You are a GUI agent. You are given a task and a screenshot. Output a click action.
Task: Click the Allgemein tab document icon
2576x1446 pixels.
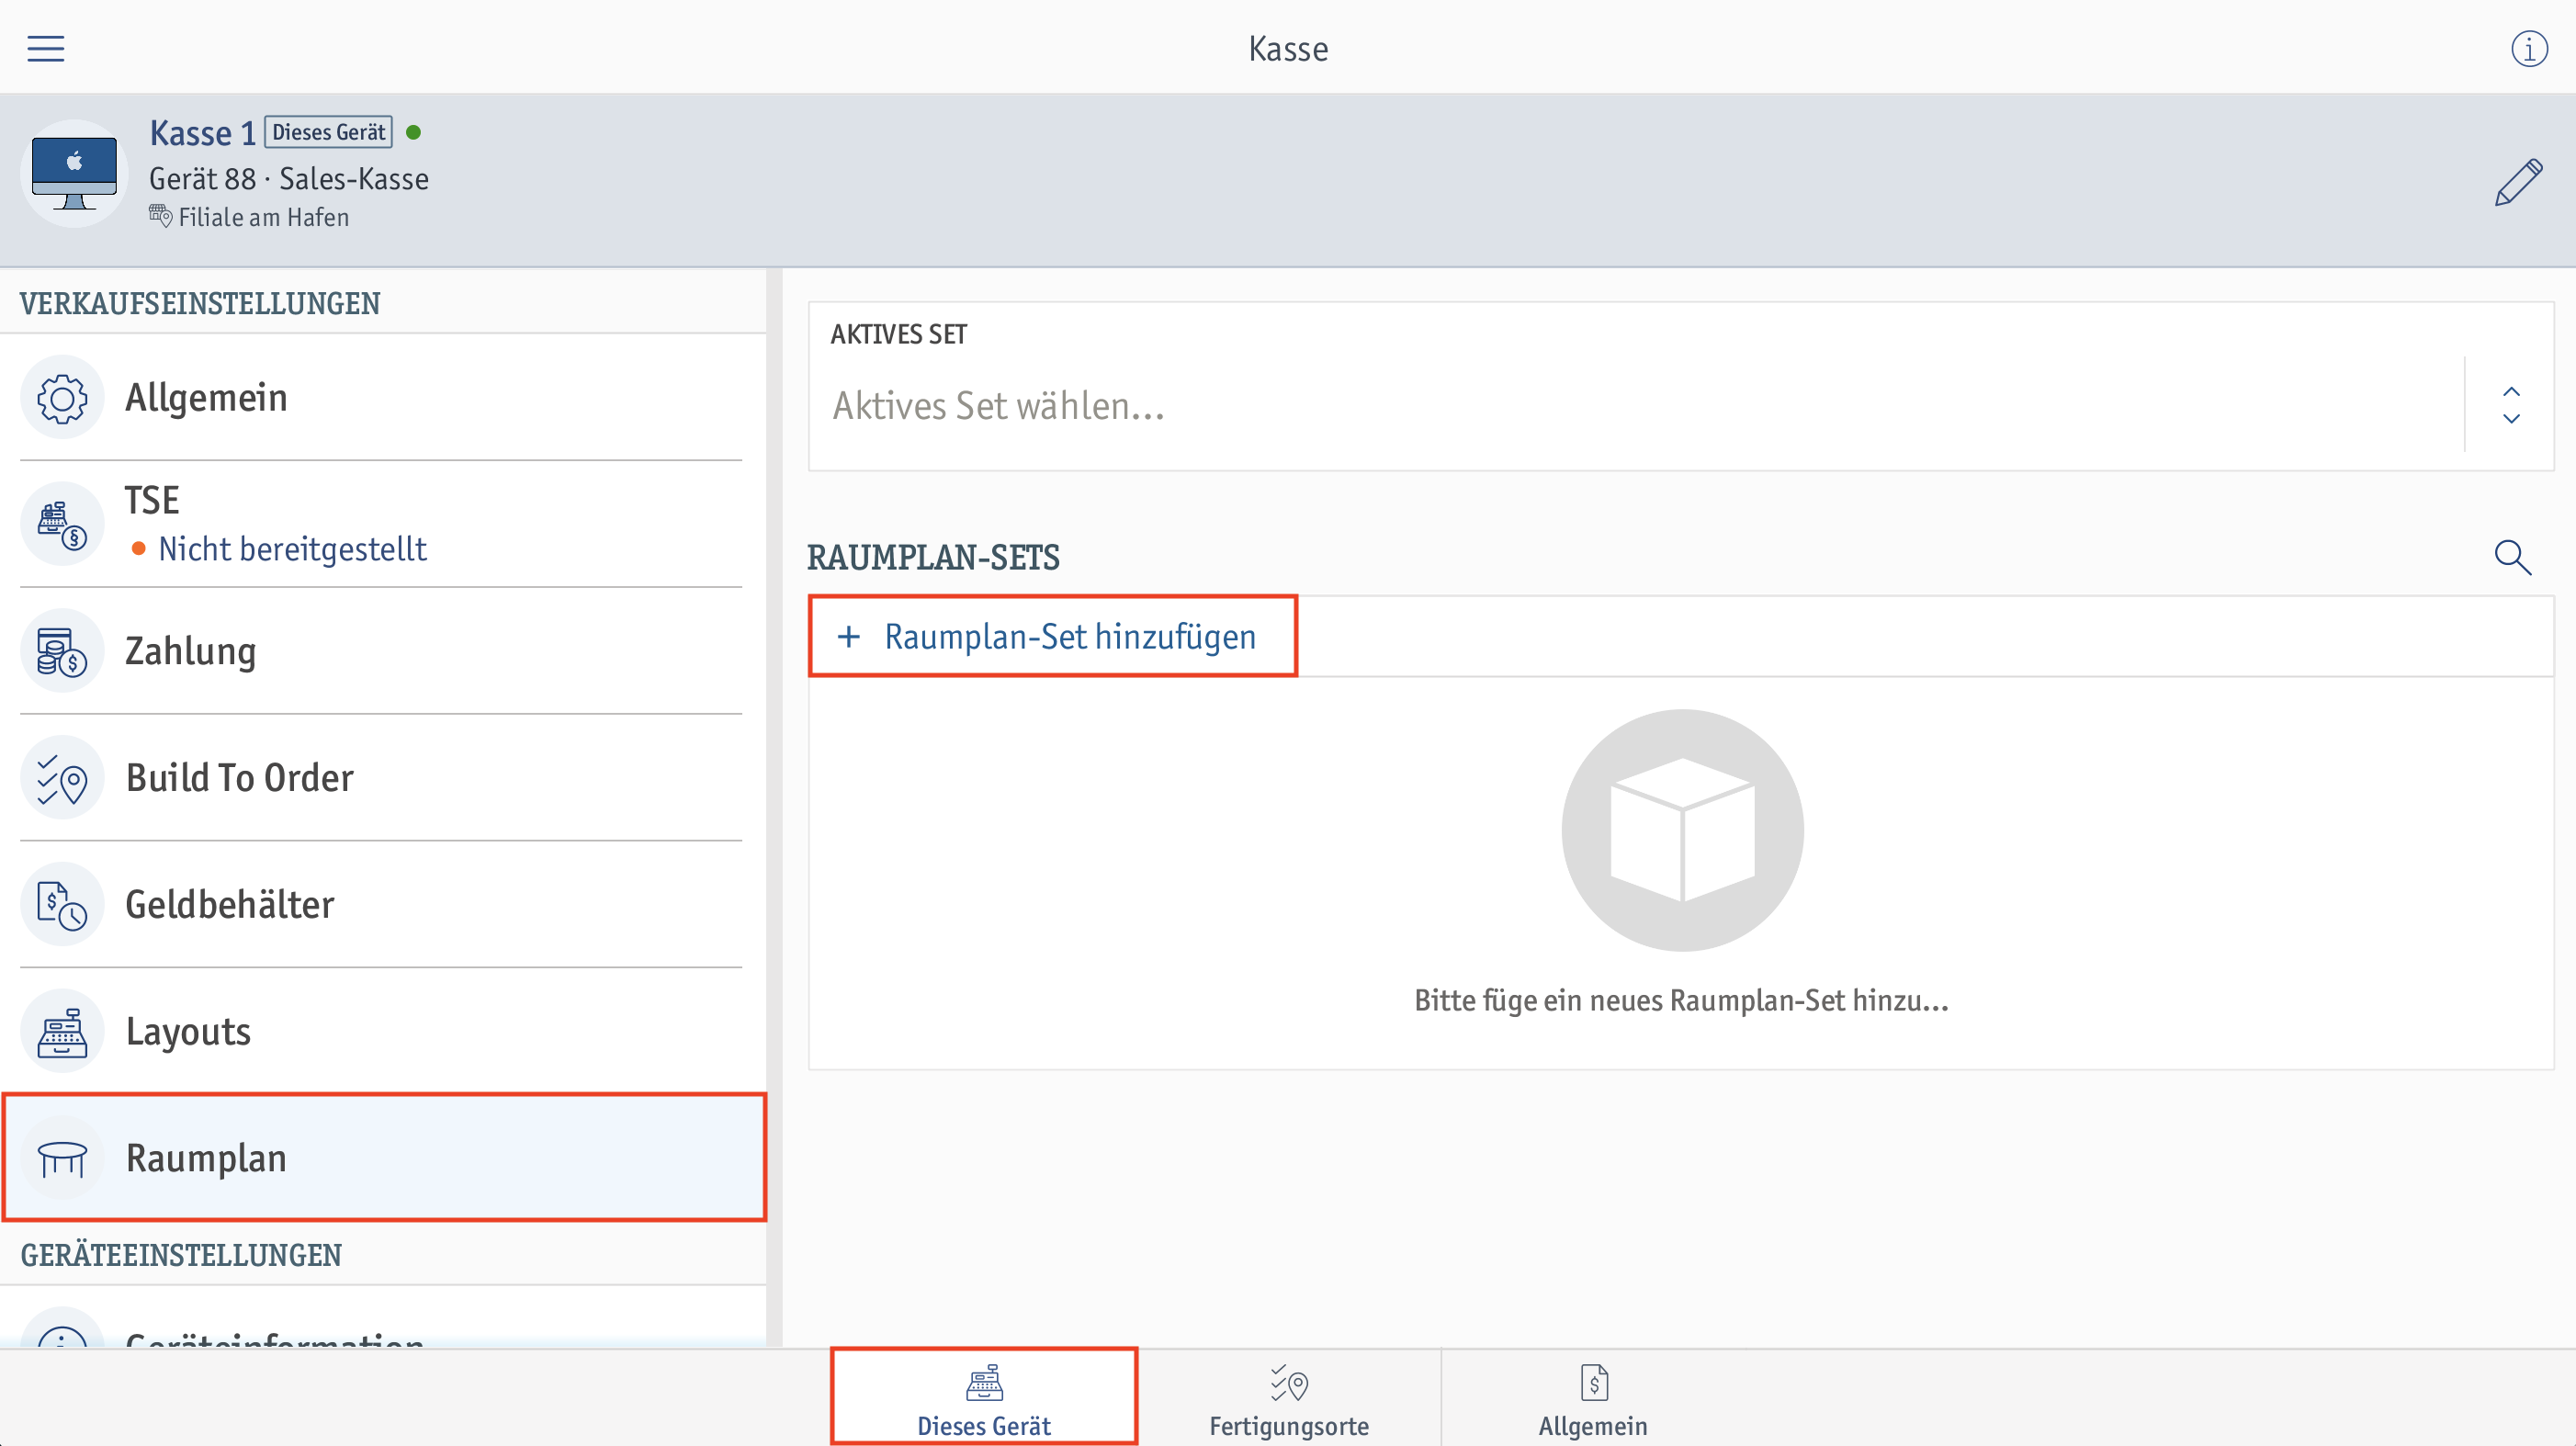coord(1594,1382)
